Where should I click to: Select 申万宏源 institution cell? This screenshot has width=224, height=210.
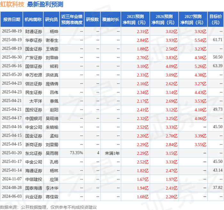[x=34, y=75]
